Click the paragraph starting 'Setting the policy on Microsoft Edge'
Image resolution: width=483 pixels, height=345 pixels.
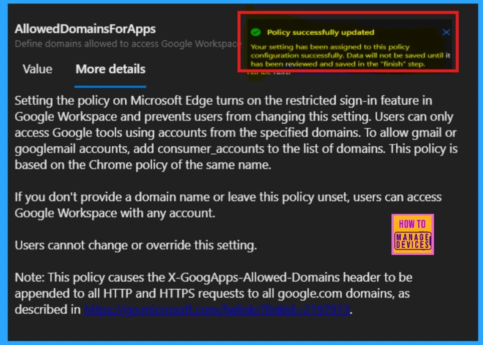coord(236,132)
